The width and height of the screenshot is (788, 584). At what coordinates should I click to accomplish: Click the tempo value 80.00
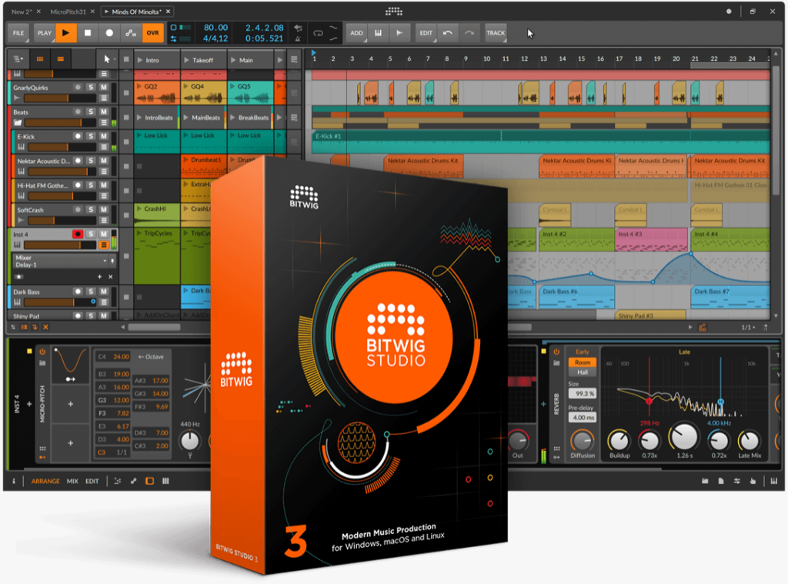(215, 28)
